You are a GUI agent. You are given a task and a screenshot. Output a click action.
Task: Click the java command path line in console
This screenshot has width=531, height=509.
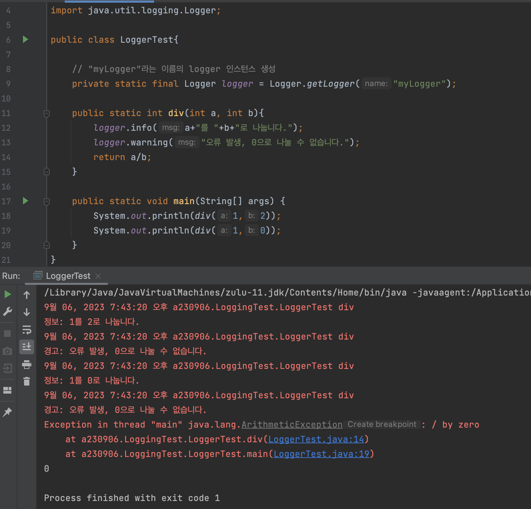pyautogui.click(x=288, y=293)
